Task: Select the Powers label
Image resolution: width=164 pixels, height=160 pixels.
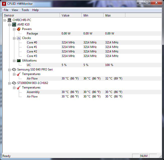Action: click(27, 29)
